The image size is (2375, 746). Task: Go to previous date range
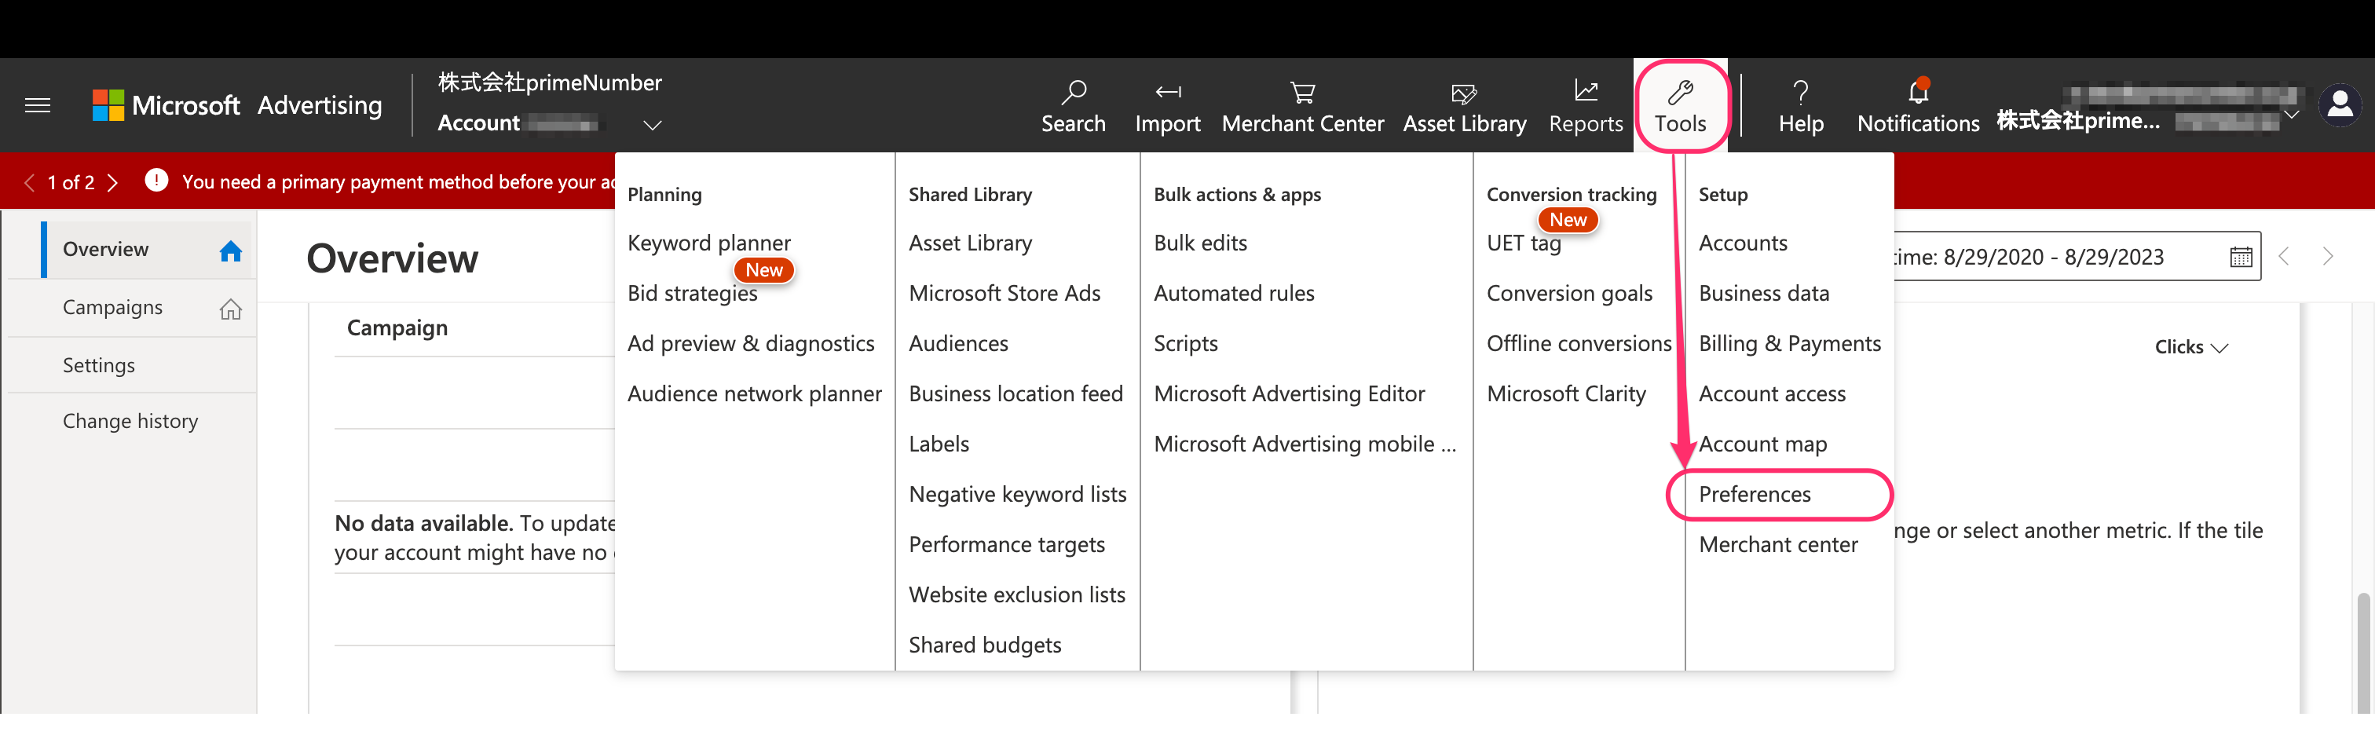pyautogui.click(x=2284, y=256)
